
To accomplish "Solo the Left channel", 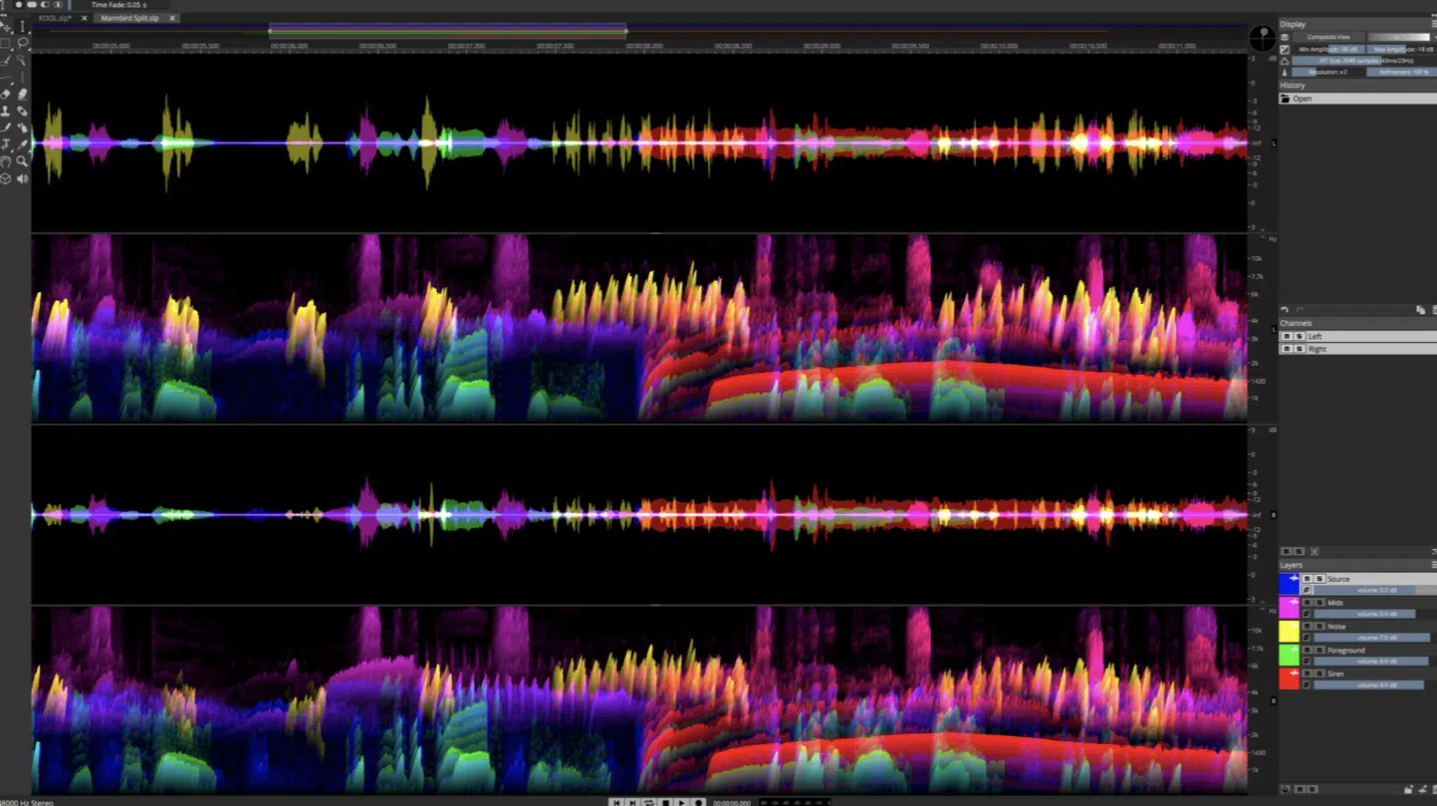I will (x=1299, y=337).
